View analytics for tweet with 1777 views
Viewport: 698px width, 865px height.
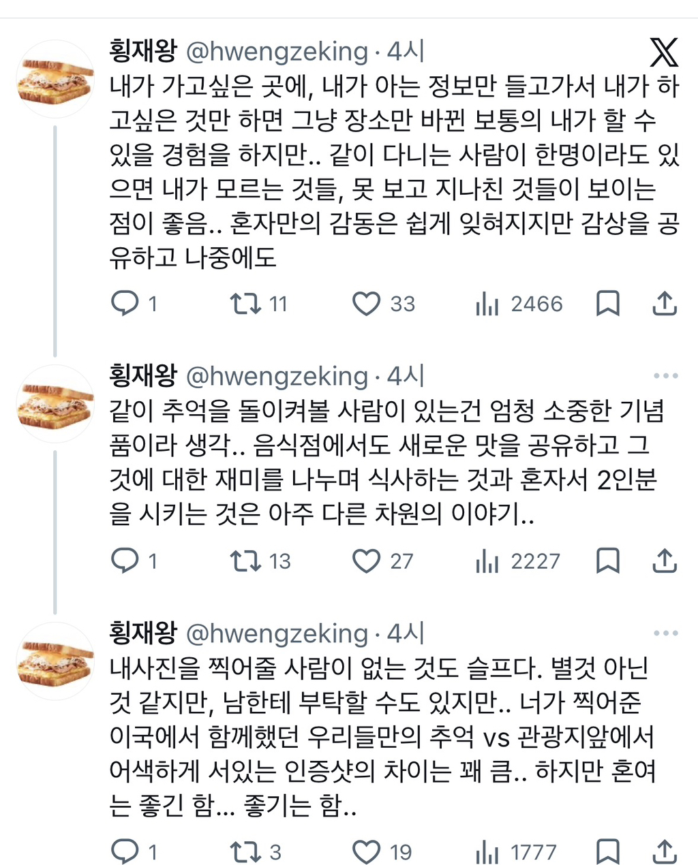pyautogui.click(x=487, y=852)
